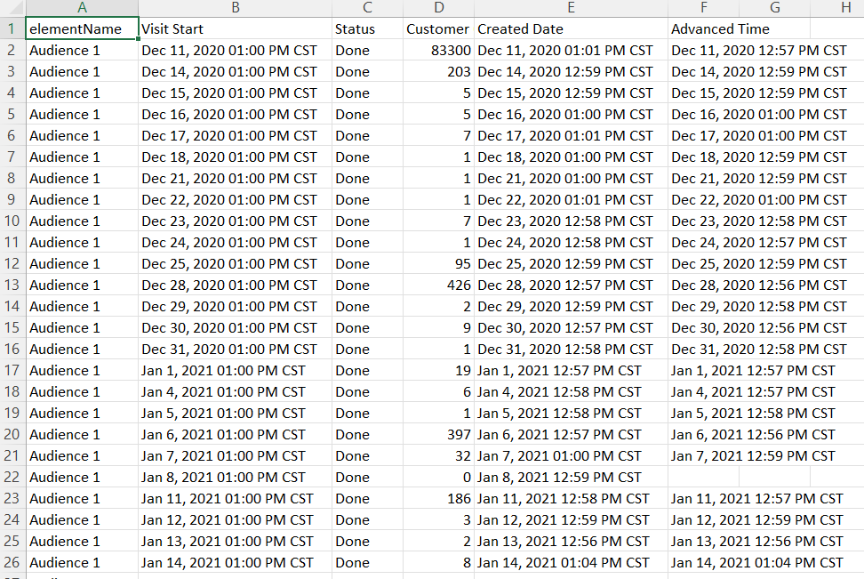This screenshot has width=864, height=579.
Task: Select the column B header
Action: pos(235,8)
